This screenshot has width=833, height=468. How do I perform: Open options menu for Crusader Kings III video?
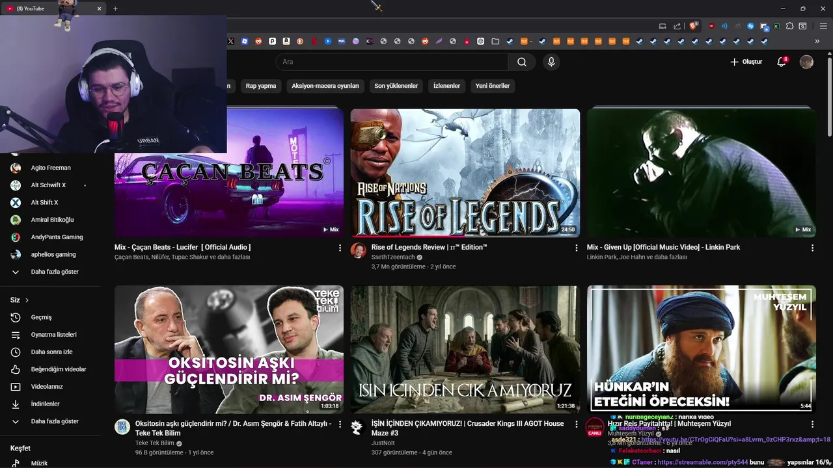[x=576, y=424]
